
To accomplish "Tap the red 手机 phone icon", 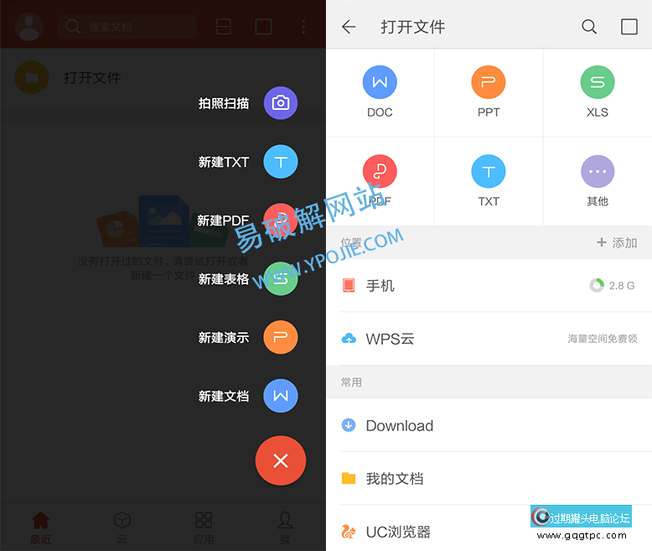I will coord(349,285).
